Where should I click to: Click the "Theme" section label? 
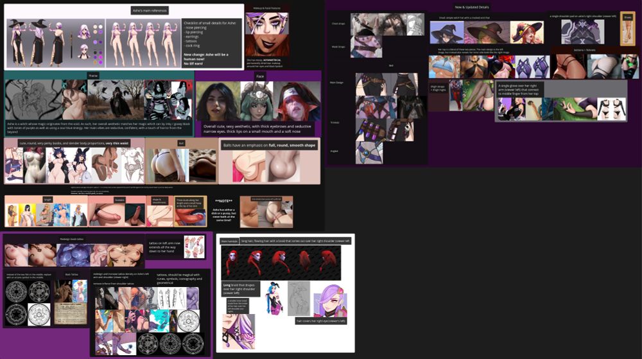tap(93, 76)
